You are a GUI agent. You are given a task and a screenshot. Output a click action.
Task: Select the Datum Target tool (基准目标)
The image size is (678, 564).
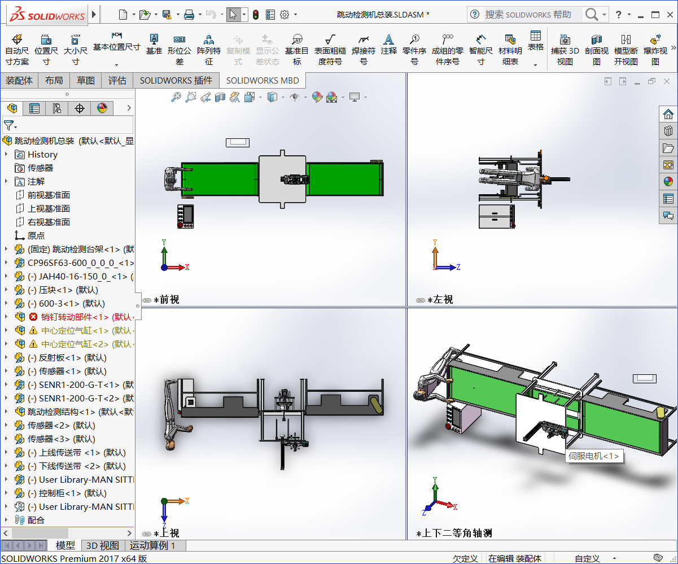click(297, 49)
